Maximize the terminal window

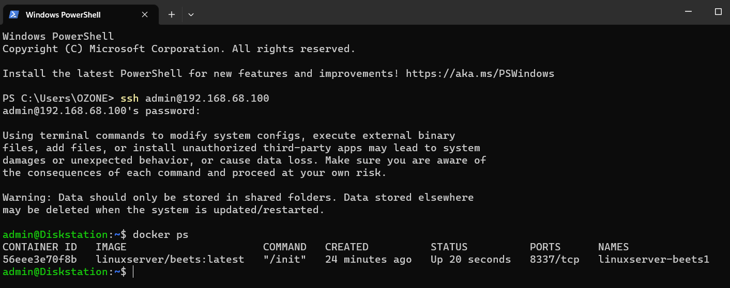click(718, 11)
